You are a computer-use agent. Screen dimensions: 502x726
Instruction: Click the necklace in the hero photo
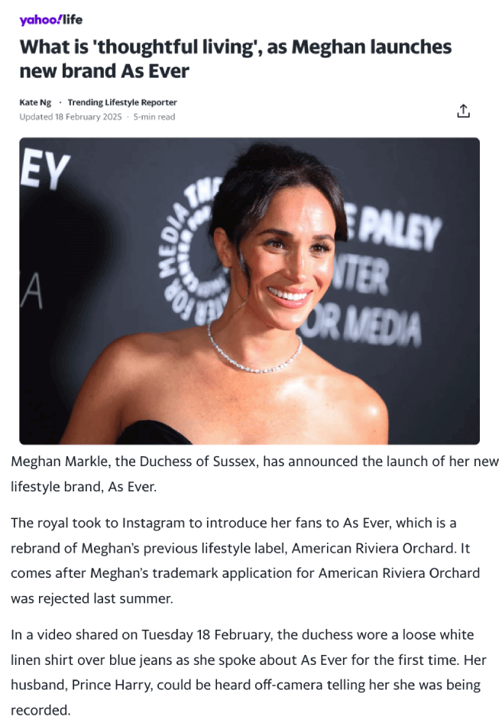(x=254, y=349)
